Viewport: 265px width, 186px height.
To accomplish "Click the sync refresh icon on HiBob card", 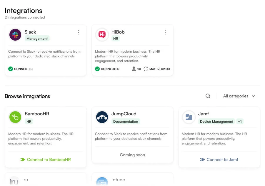I will [x=146, y=69].
